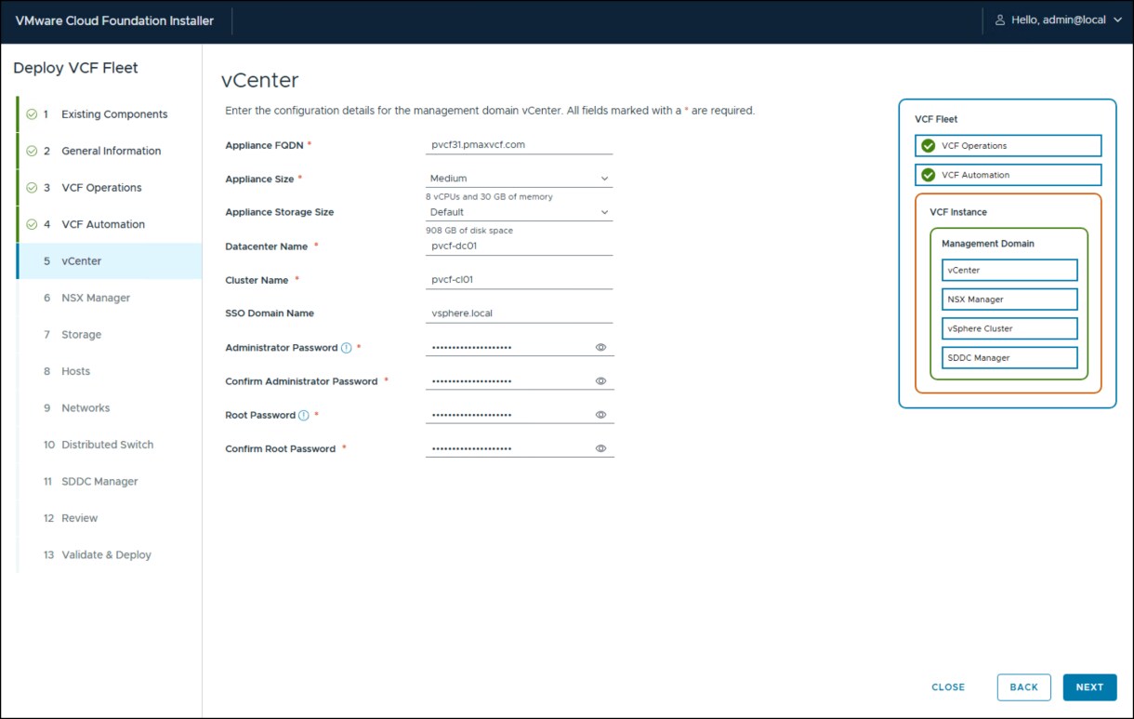
Task: Open the Appliance Storage Size dropdown
Action: pos(520,212)
